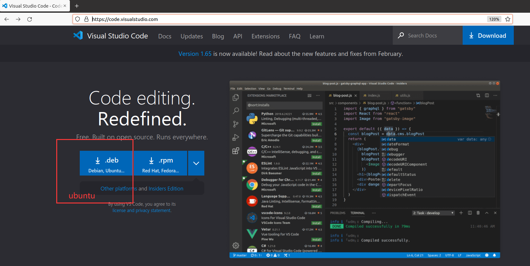The height and width of the screenshot is (266, 530).
Task: Switch to the TERMINAL panel tab
Action: click(357, 213)
